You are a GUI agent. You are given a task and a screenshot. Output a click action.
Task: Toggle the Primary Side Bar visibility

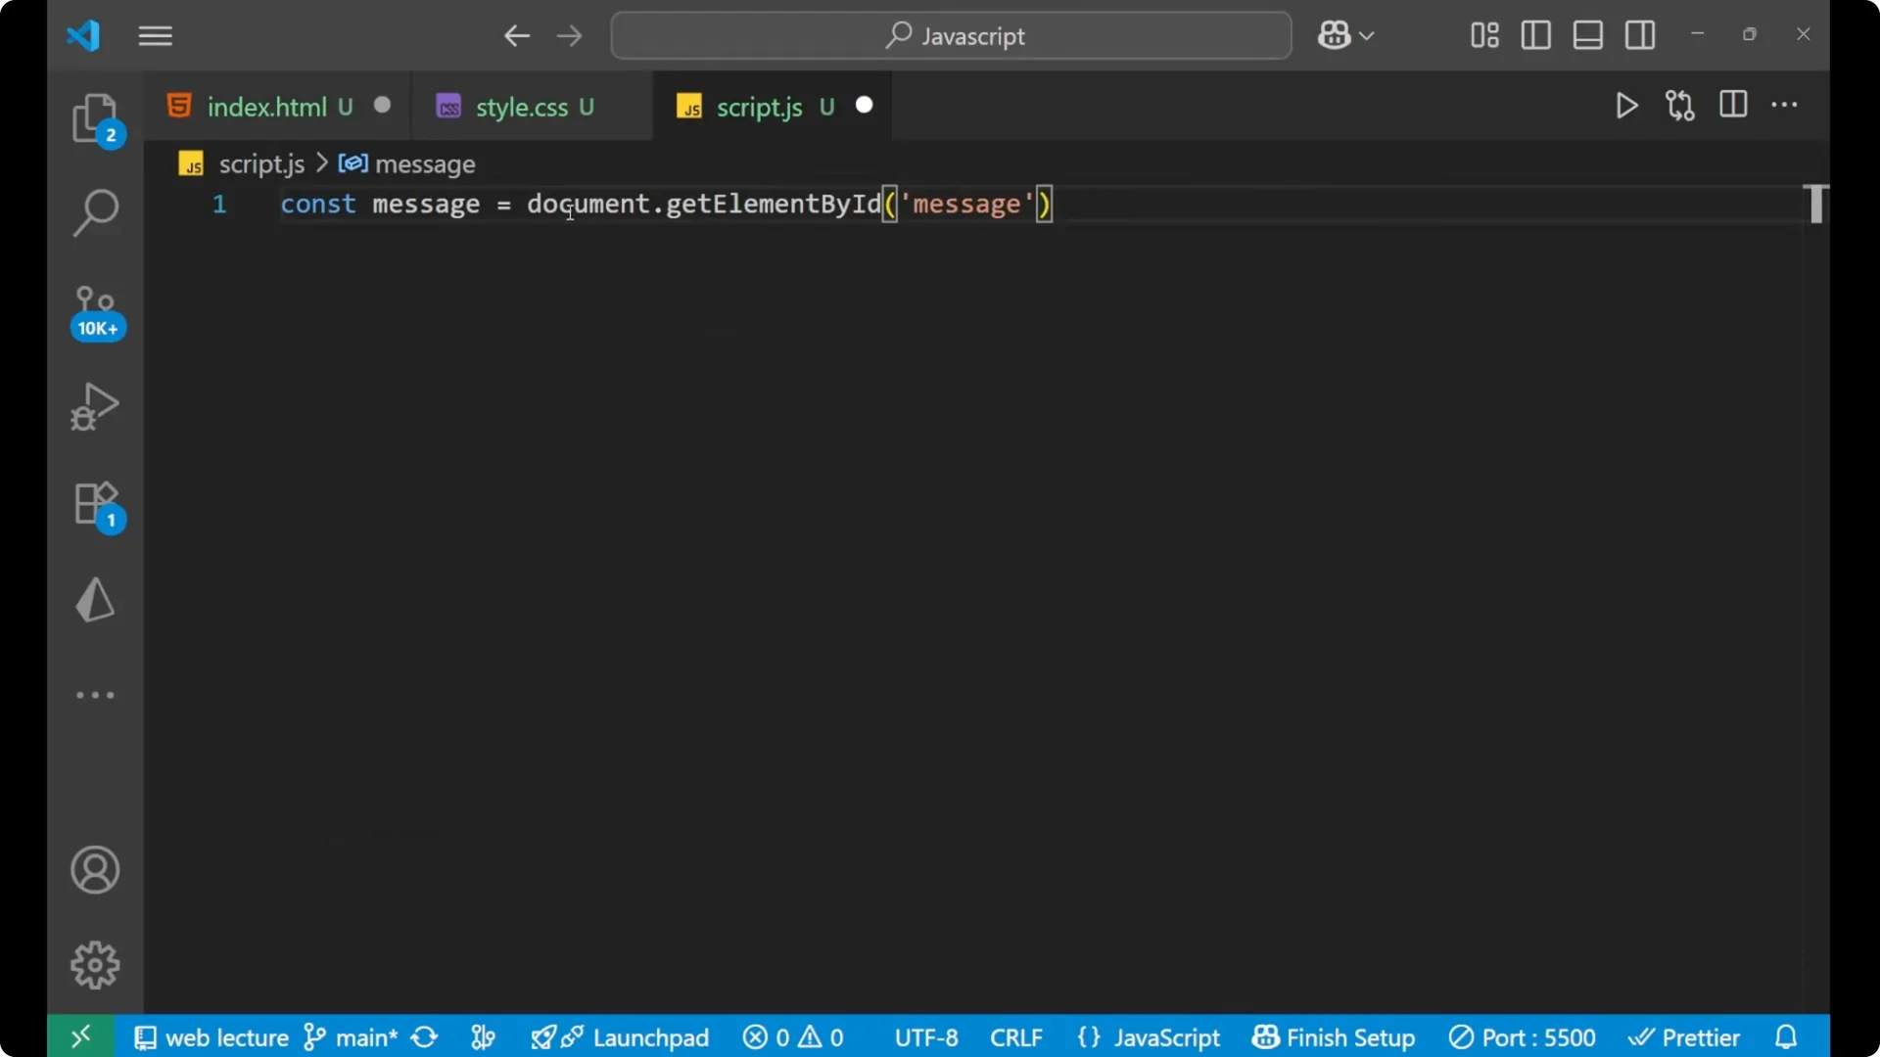pos(1535,35)
